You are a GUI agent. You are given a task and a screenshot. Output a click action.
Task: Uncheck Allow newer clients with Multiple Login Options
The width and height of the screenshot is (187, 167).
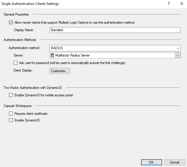(x=11, y=22)
